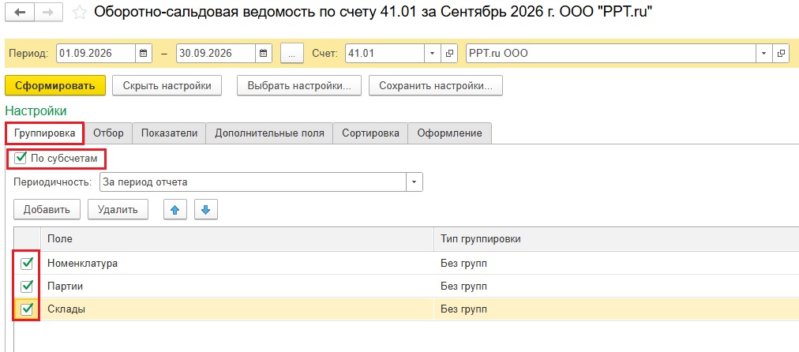This screenshot has width=799, height=352.
Task: Add report to favorites with star icon
Action: click(x=79, y=13)
